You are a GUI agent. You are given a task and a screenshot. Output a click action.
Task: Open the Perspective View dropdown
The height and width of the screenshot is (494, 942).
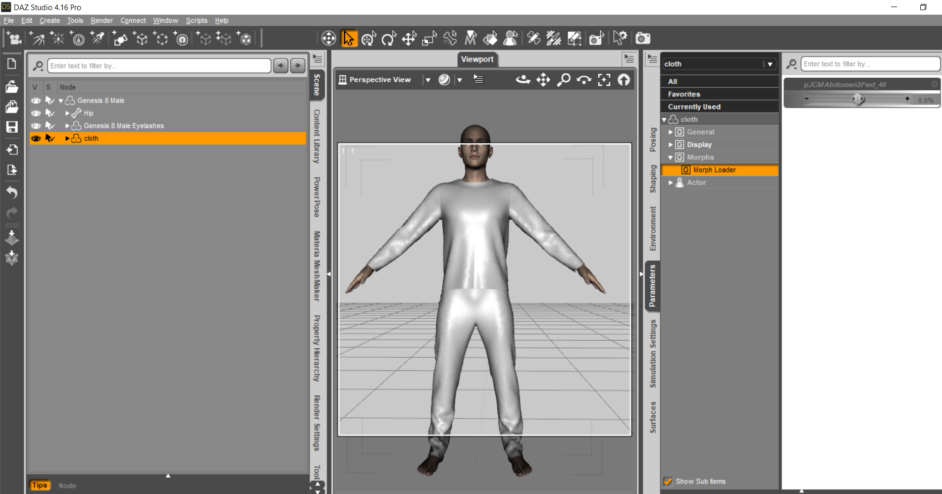428,80
